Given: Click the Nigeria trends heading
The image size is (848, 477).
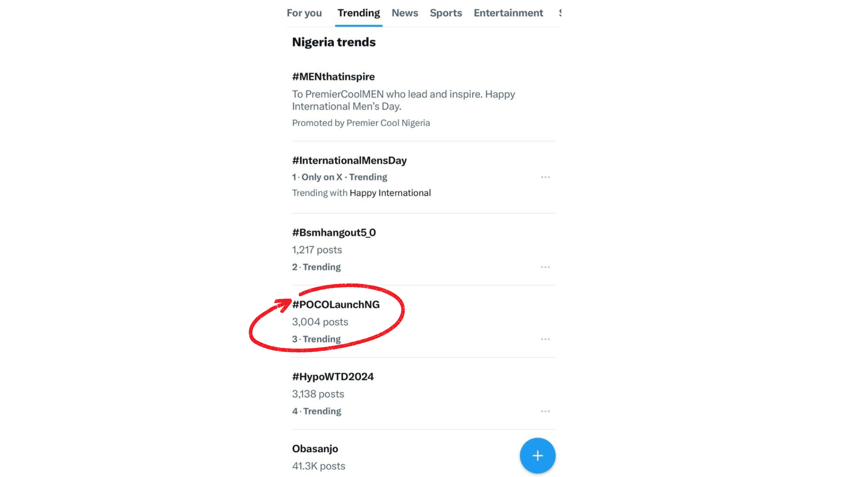Looking at the screenshot, I should [x=334, y=42].
